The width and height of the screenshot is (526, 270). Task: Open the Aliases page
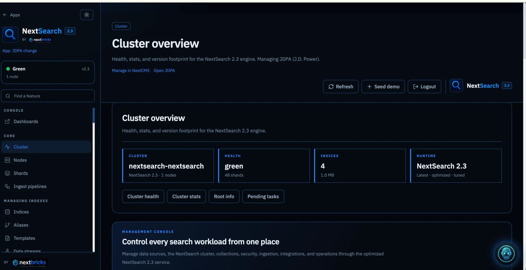46,225
